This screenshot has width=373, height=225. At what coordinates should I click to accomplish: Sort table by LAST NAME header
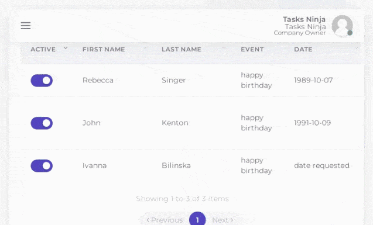[x=182, y=49]
